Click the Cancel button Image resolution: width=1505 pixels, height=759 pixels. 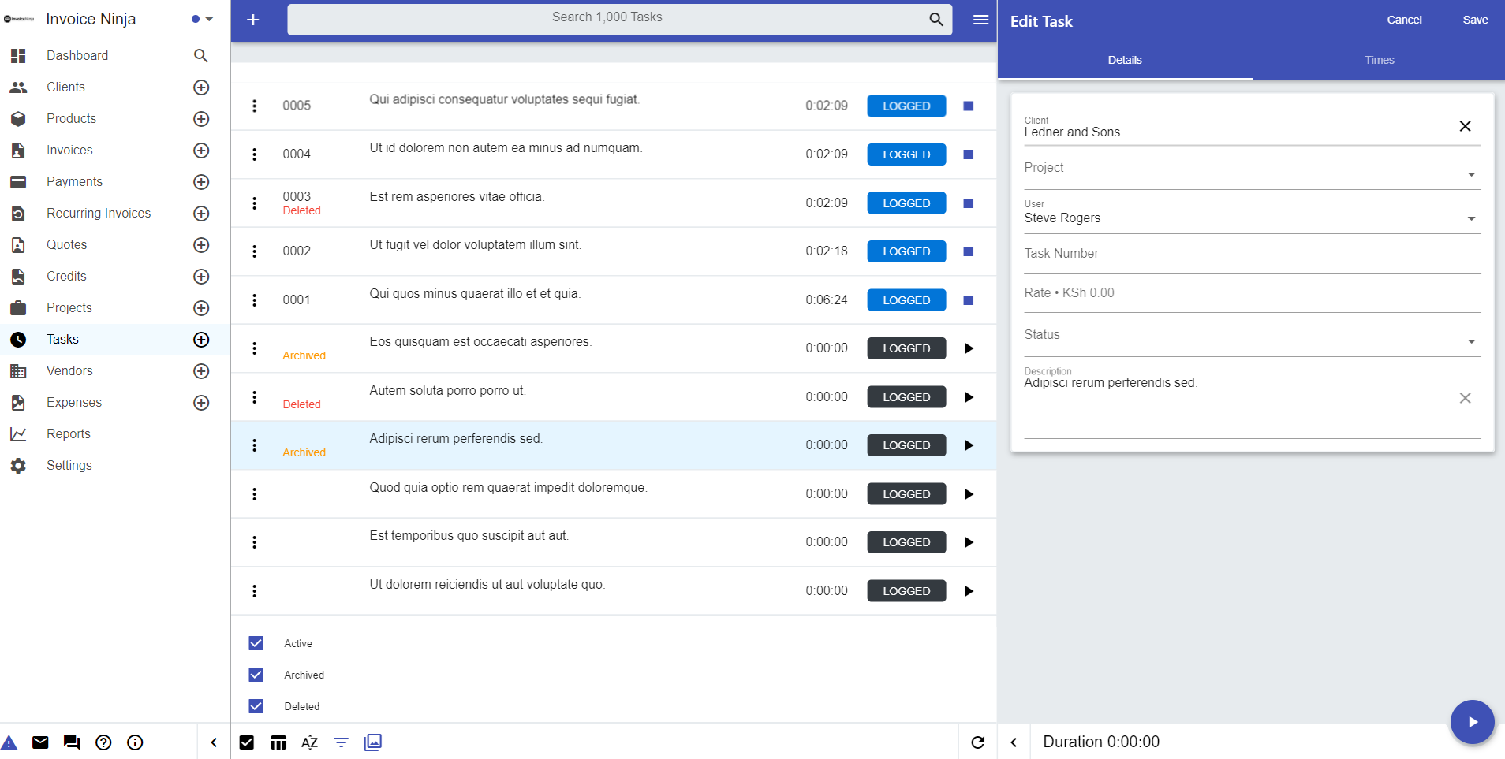1404,20
